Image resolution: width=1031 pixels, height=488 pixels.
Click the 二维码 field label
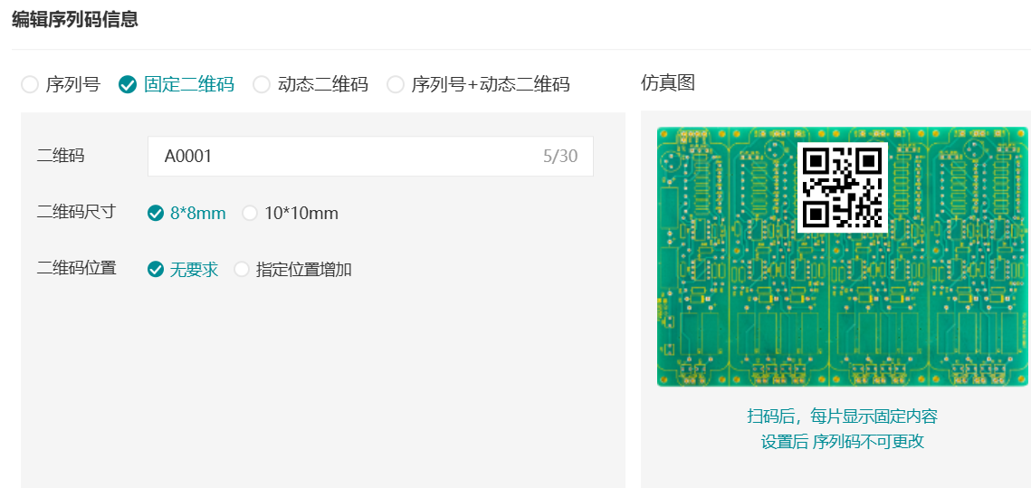(61, 156)
